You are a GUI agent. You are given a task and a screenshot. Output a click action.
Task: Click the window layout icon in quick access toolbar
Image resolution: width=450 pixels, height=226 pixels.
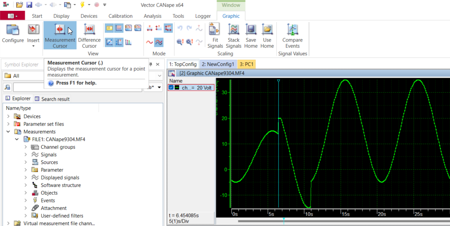click(x=67, y=5)
